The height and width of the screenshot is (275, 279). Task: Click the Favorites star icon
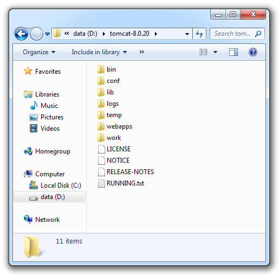pyautogui.click(x=28, y=71)
